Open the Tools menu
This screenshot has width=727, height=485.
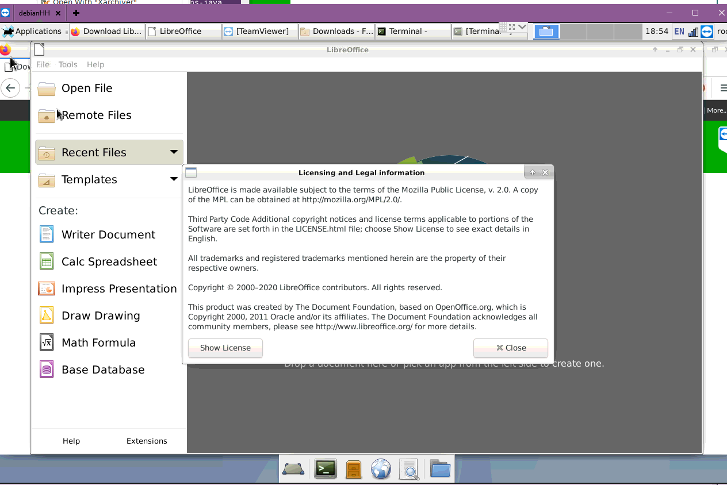coord(68,64)
